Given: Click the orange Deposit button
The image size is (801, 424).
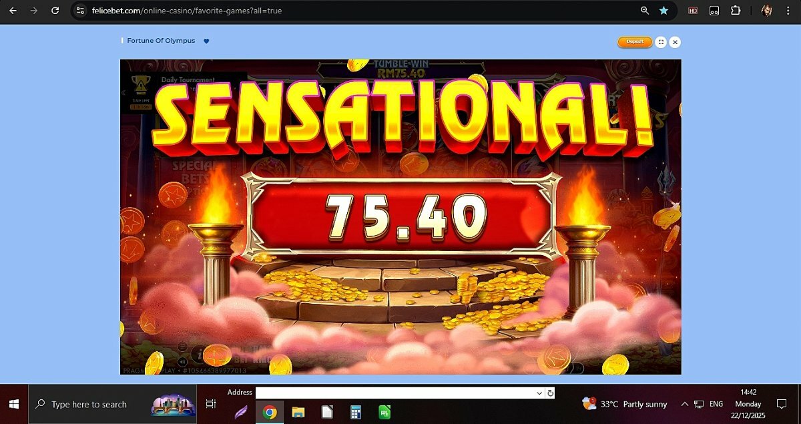Looking at the screenshot, I should [634, 41].
